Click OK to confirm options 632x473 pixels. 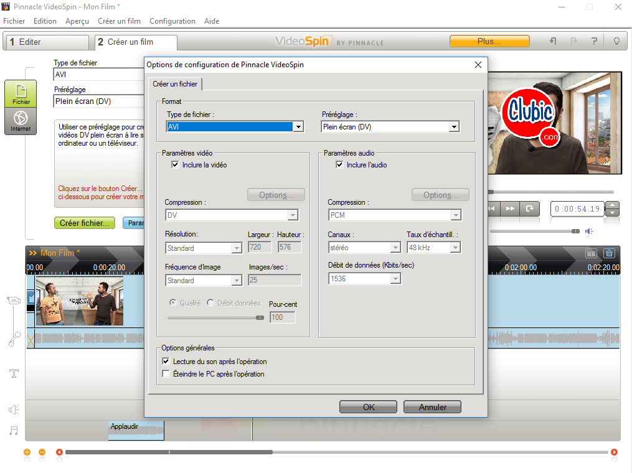369,407
